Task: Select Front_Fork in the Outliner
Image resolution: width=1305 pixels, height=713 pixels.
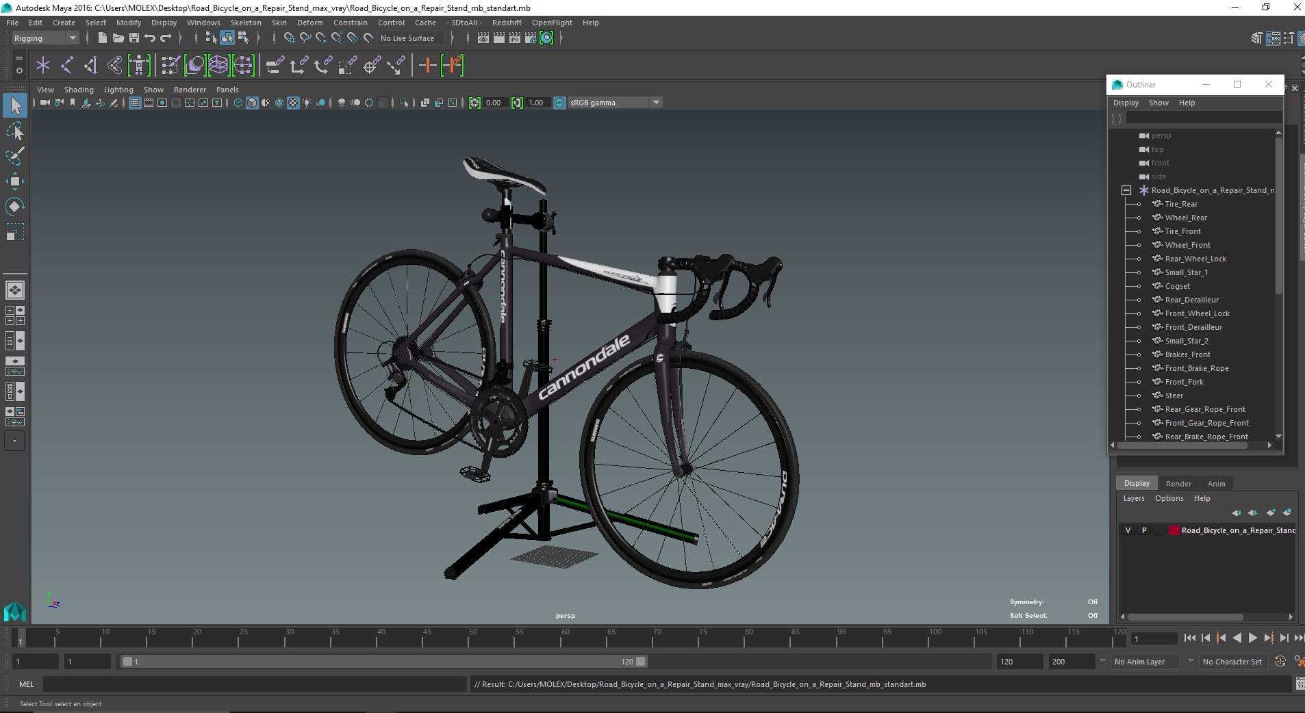Action: click(1184, 382)
